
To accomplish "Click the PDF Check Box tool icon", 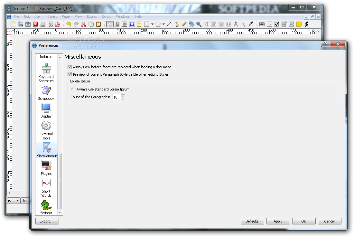I will [x=276, y=24].
